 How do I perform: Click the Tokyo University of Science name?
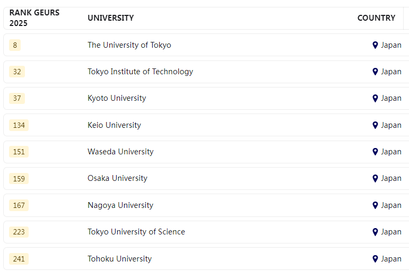136,232
